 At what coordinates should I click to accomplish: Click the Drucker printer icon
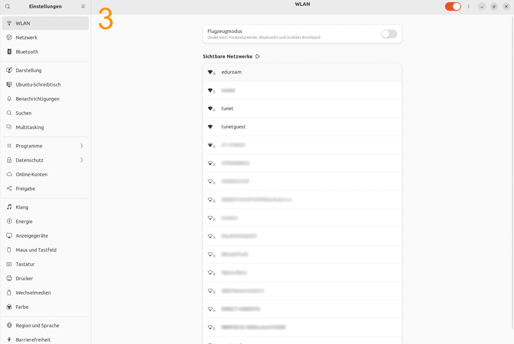[9, 278]
